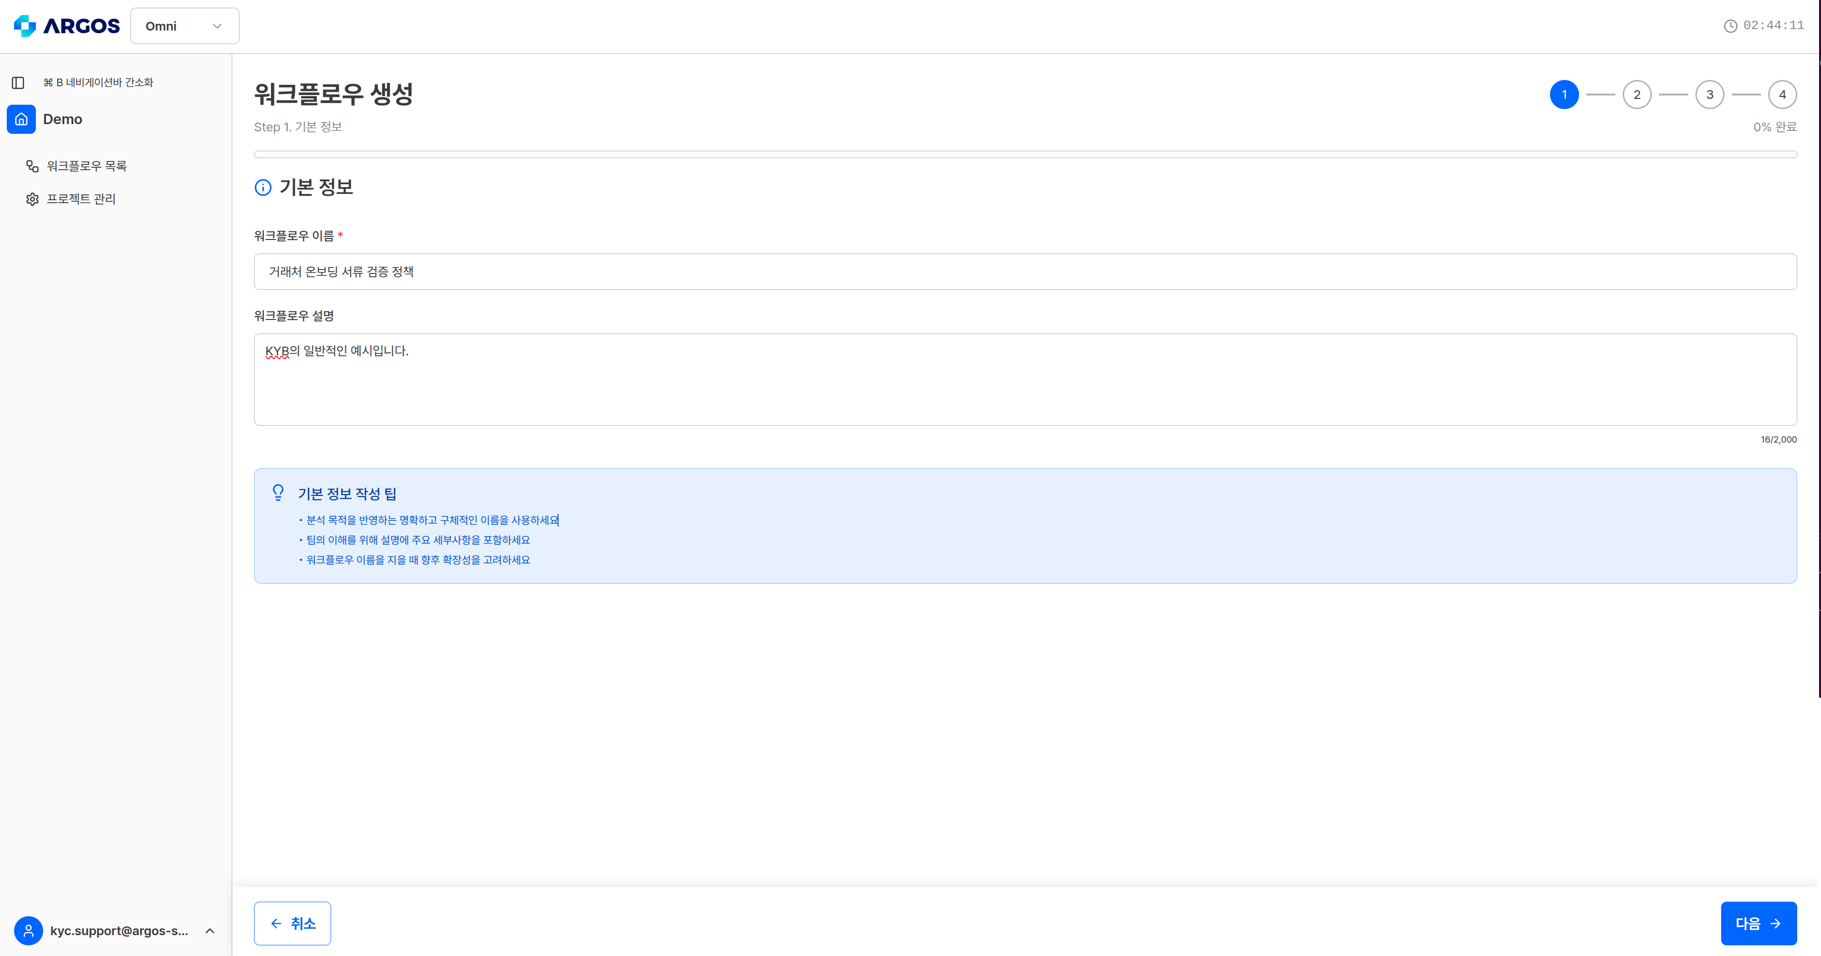
Task: Click the 취소 cancel button
Action: click(293, 924)
